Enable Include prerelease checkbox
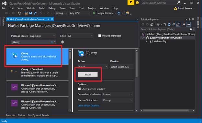 tap(100, 36)
